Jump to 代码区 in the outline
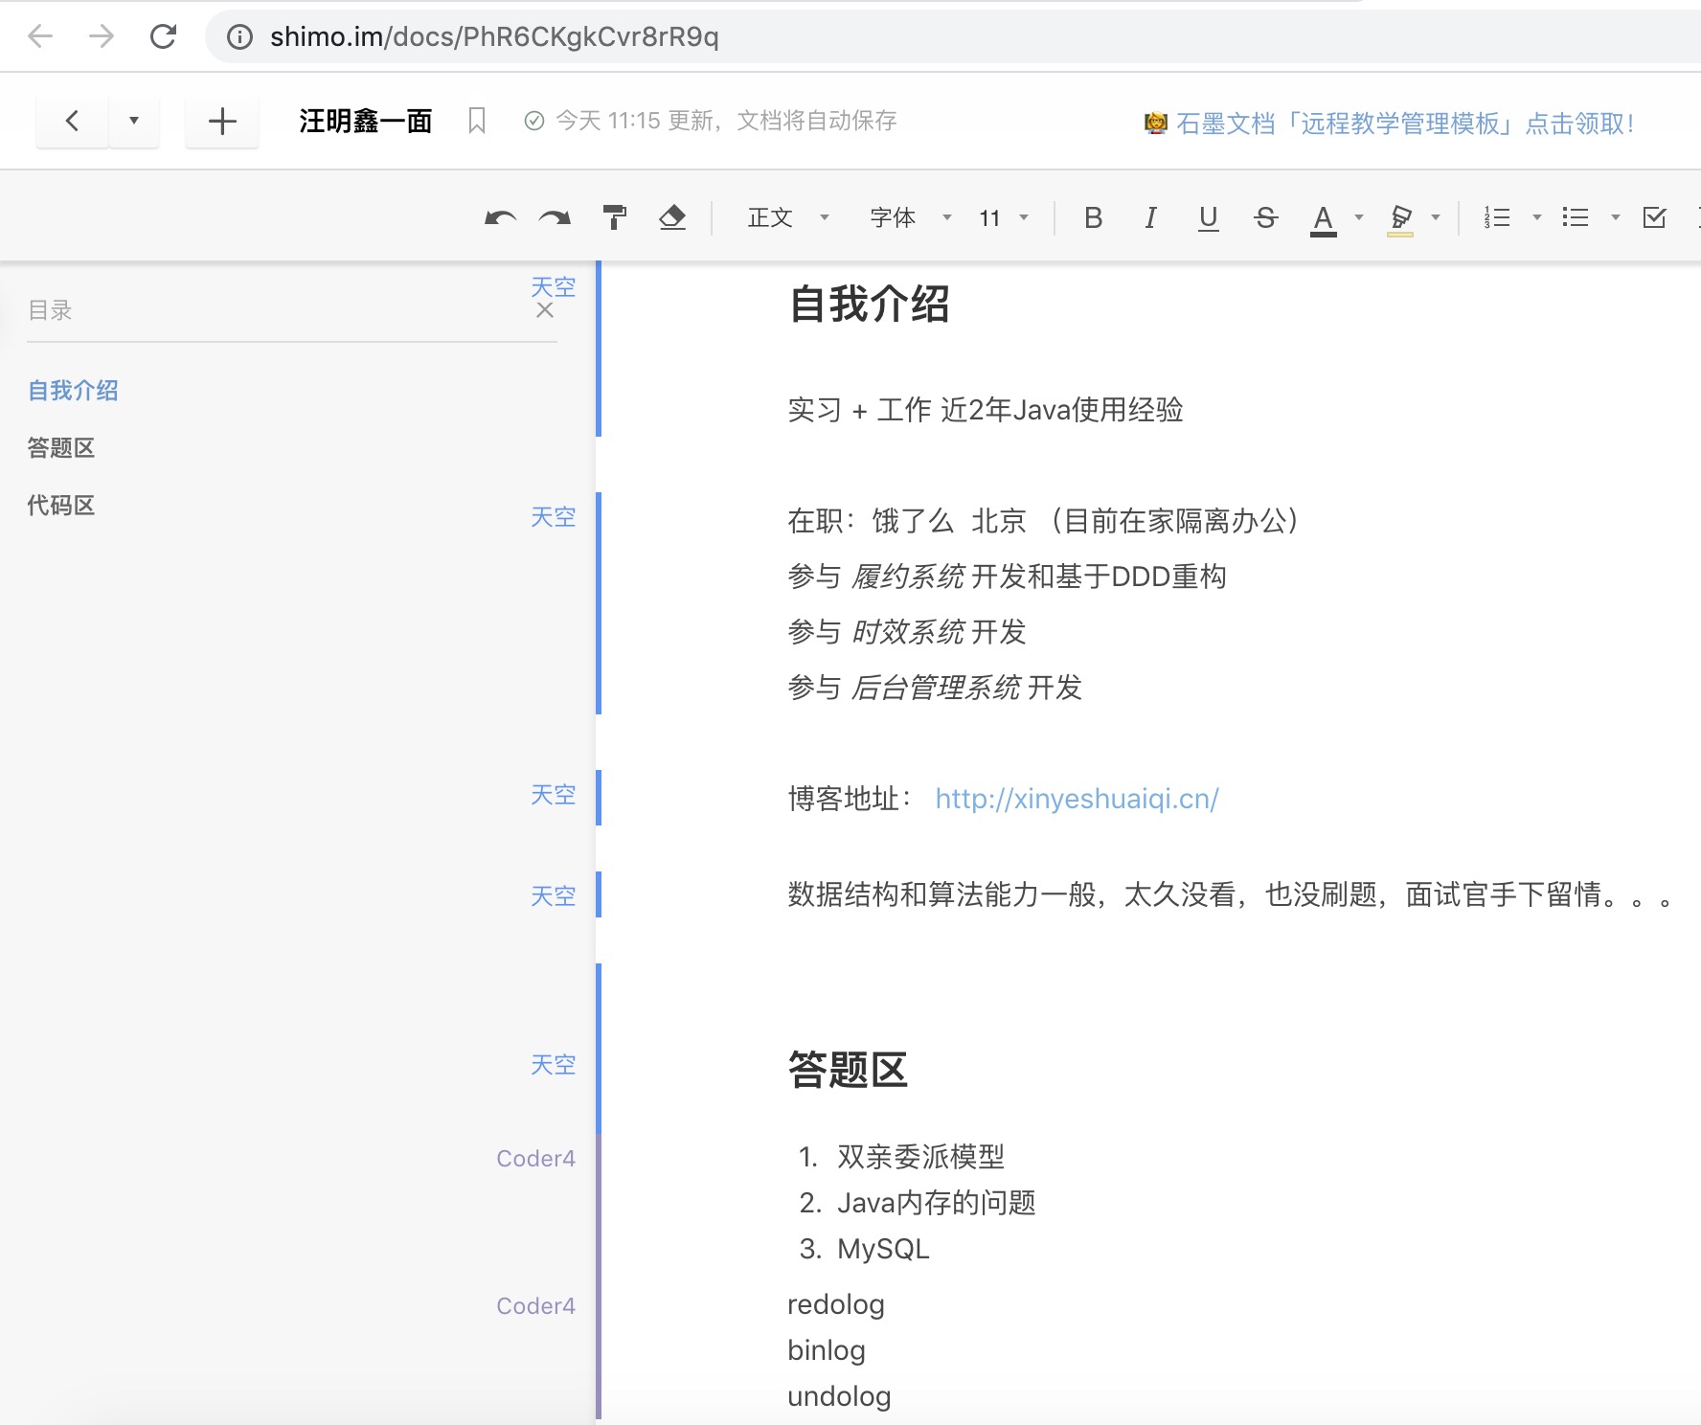Image resolution: width=1701 pixels, height=1425 pixels. 61,506
